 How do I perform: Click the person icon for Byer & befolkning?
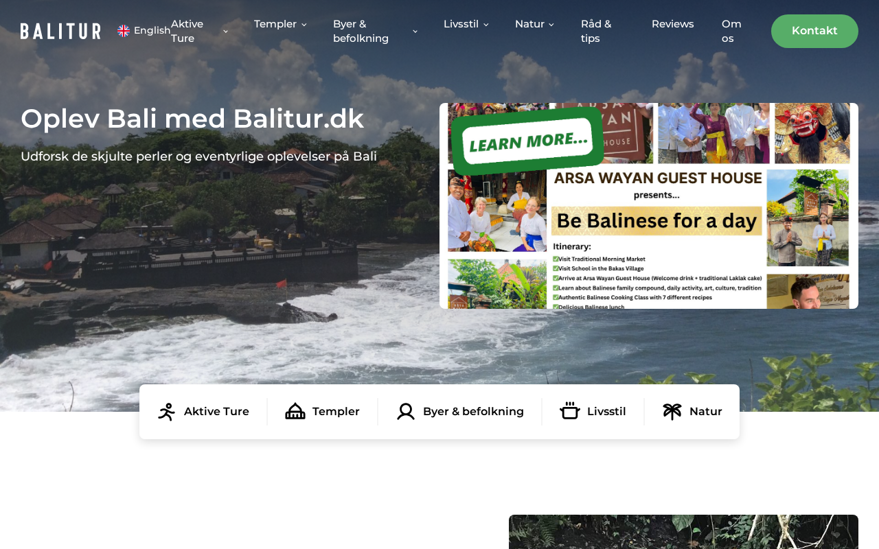tap(406, 412)
